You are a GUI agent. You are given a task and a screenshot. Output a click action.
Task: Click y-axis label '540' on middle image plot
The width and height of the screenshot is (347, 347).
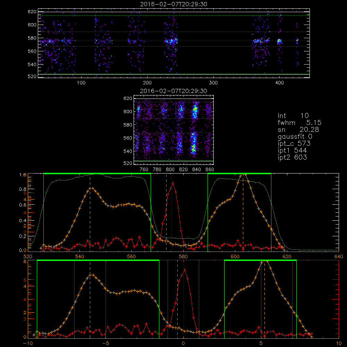pyautogui.click(x=128, y=151)
